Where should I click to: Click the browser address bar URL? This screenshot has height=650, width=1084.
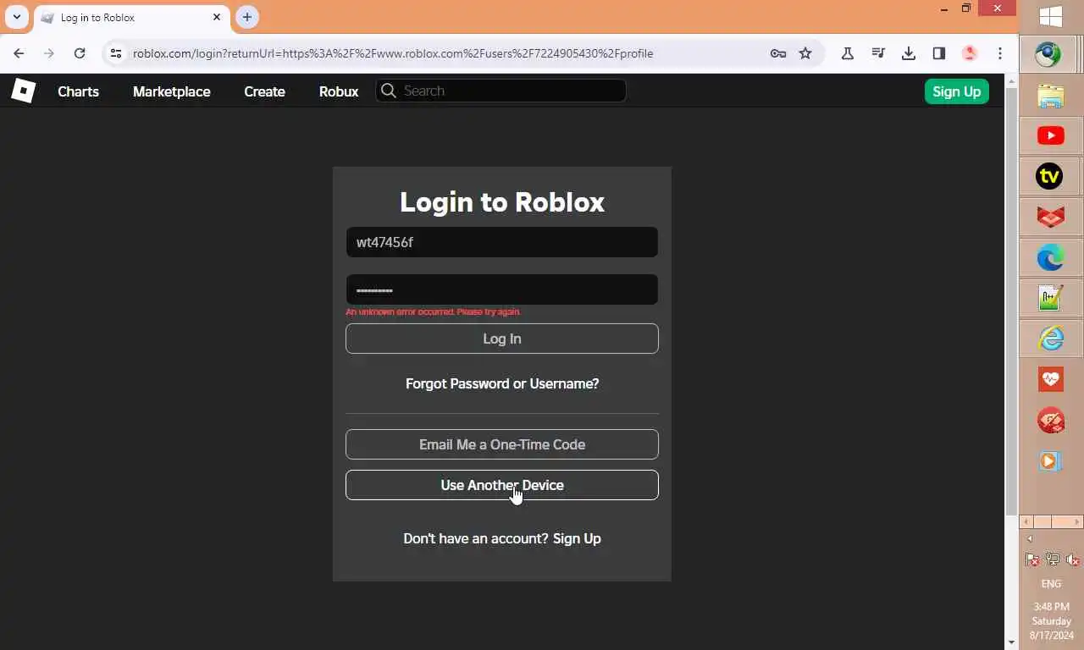[393, 53]
